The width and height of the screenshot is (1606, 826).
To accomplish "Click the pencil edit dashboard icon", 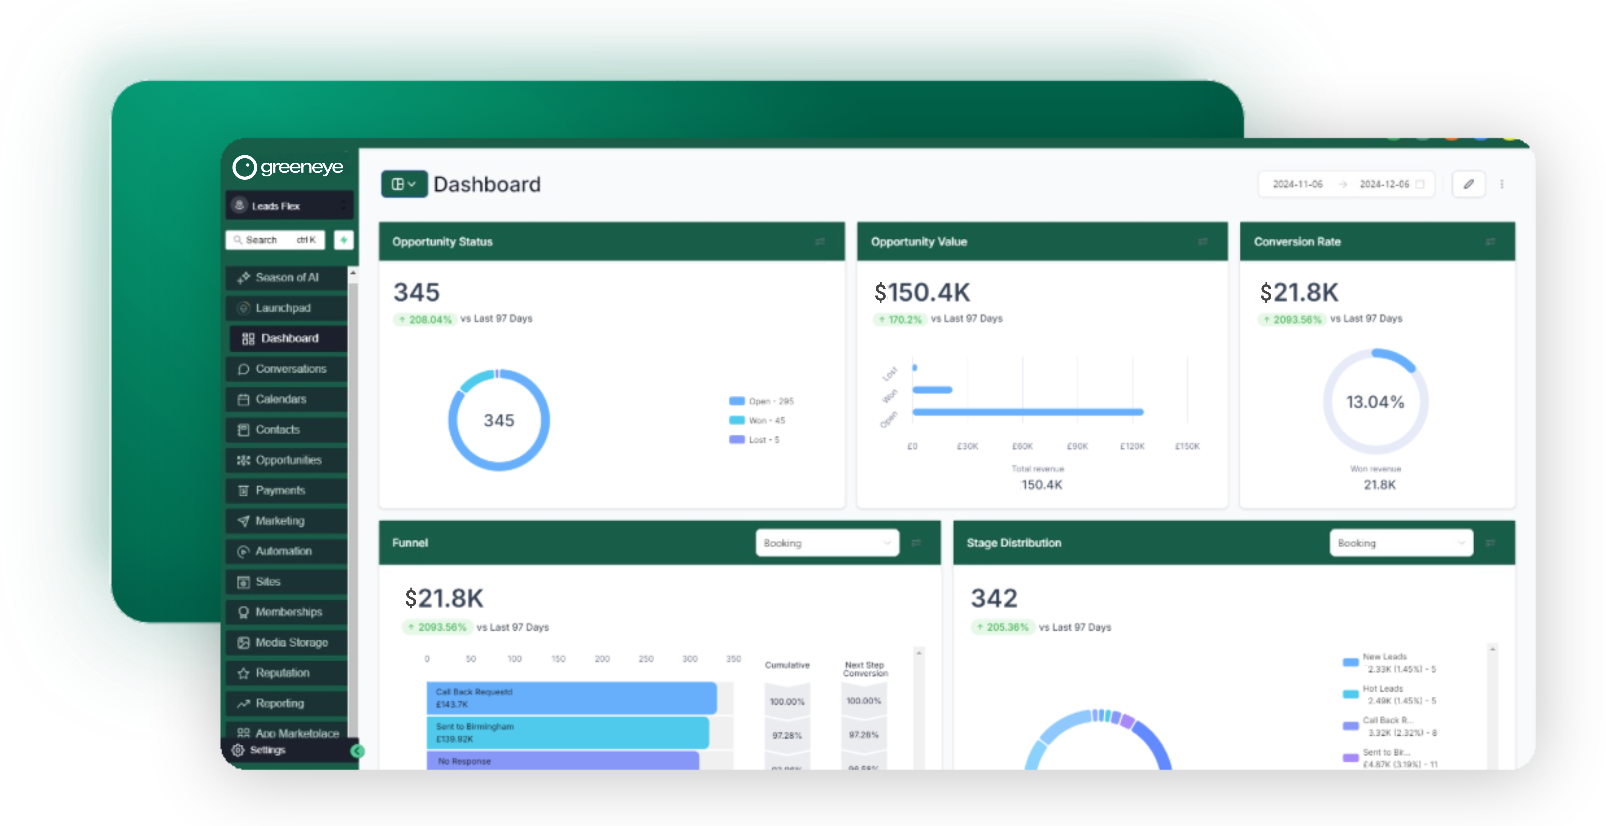I will [1468, 184].
